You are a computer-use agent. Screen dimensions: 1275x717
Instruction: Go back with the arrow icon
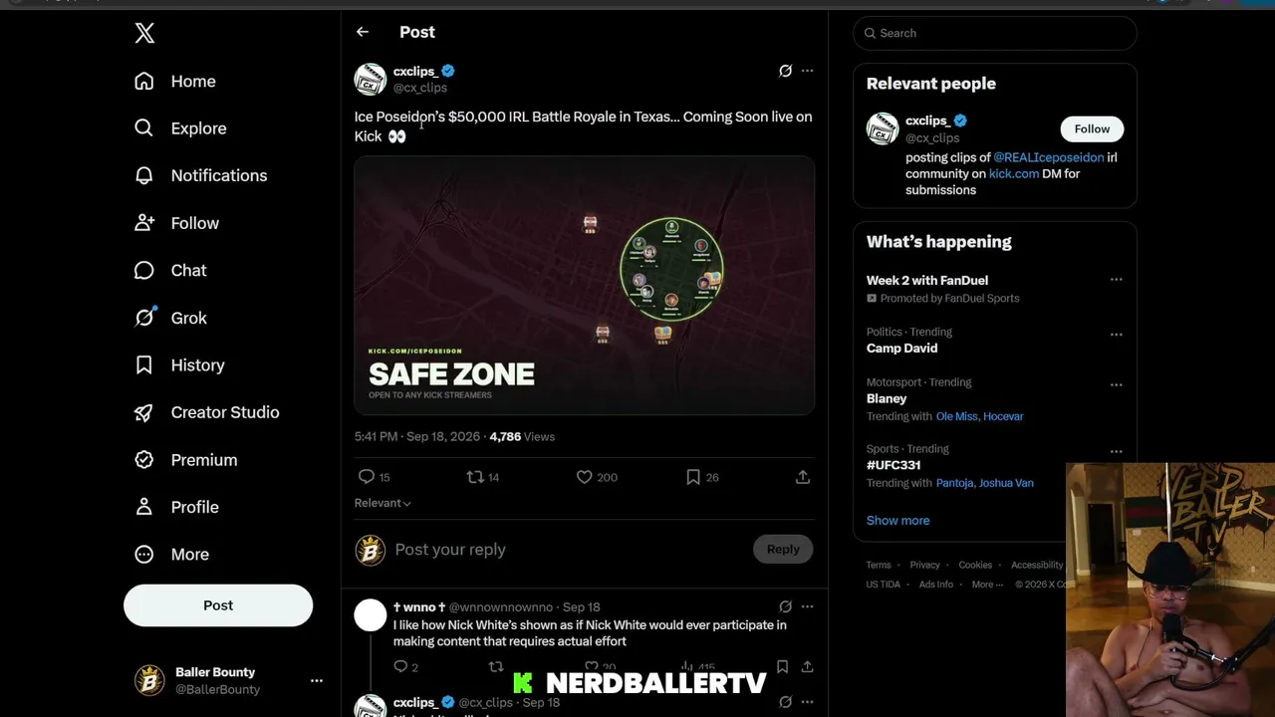click(363, 32)
